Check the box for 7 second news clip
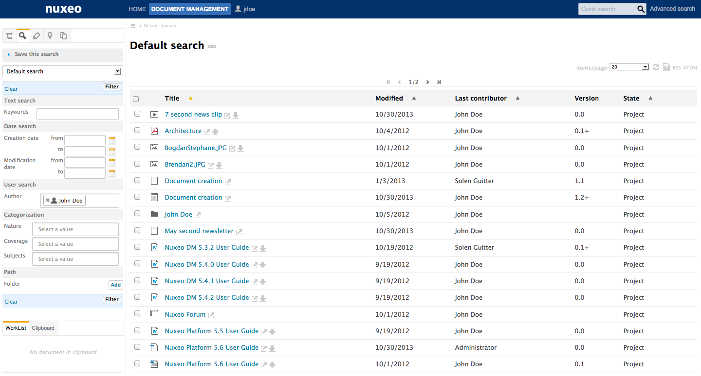Viewport: 701px width, 376px height. pyautogui.click(x=137, y=114)
